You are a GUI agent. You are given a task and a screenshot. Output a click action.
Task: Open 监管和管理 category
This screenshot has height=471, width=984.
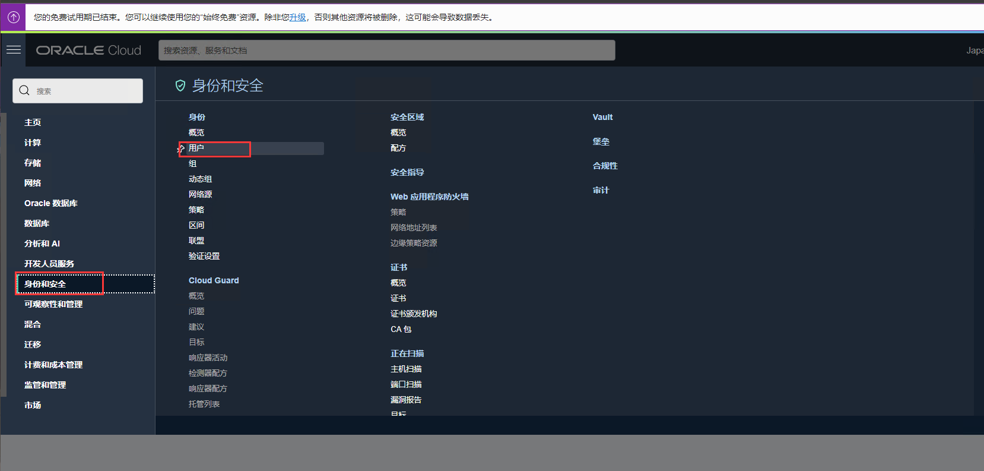(45, 385)
